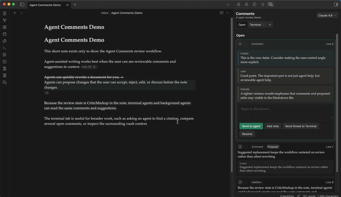This screenshot has height=197, width=341.
Task: Click the edit pencil icon in status bar
Action: [298, 196]
